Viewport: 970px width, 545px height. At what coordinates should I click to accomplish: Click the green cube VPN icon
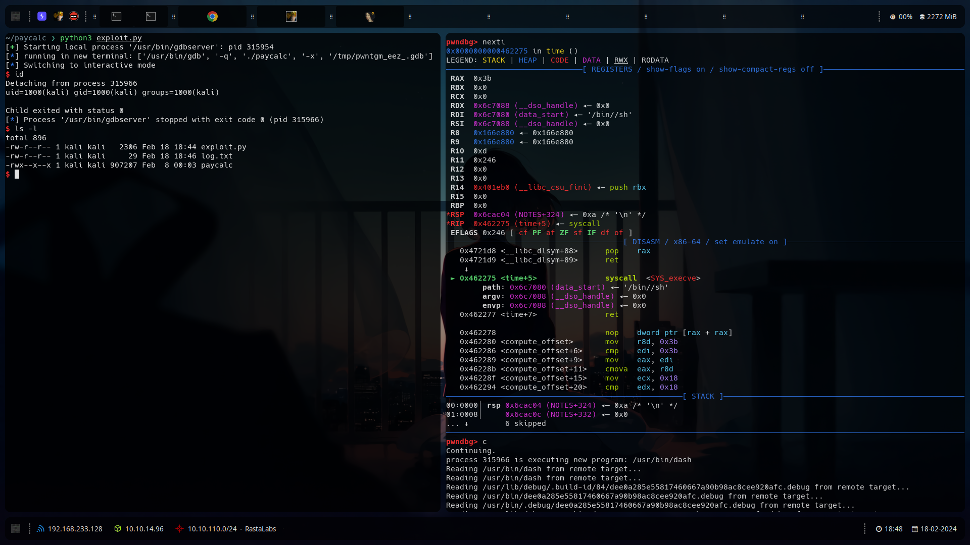click(x=118, y=529)
